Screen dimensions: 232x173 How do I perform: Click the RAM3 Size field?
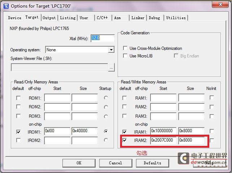(191, 116)
